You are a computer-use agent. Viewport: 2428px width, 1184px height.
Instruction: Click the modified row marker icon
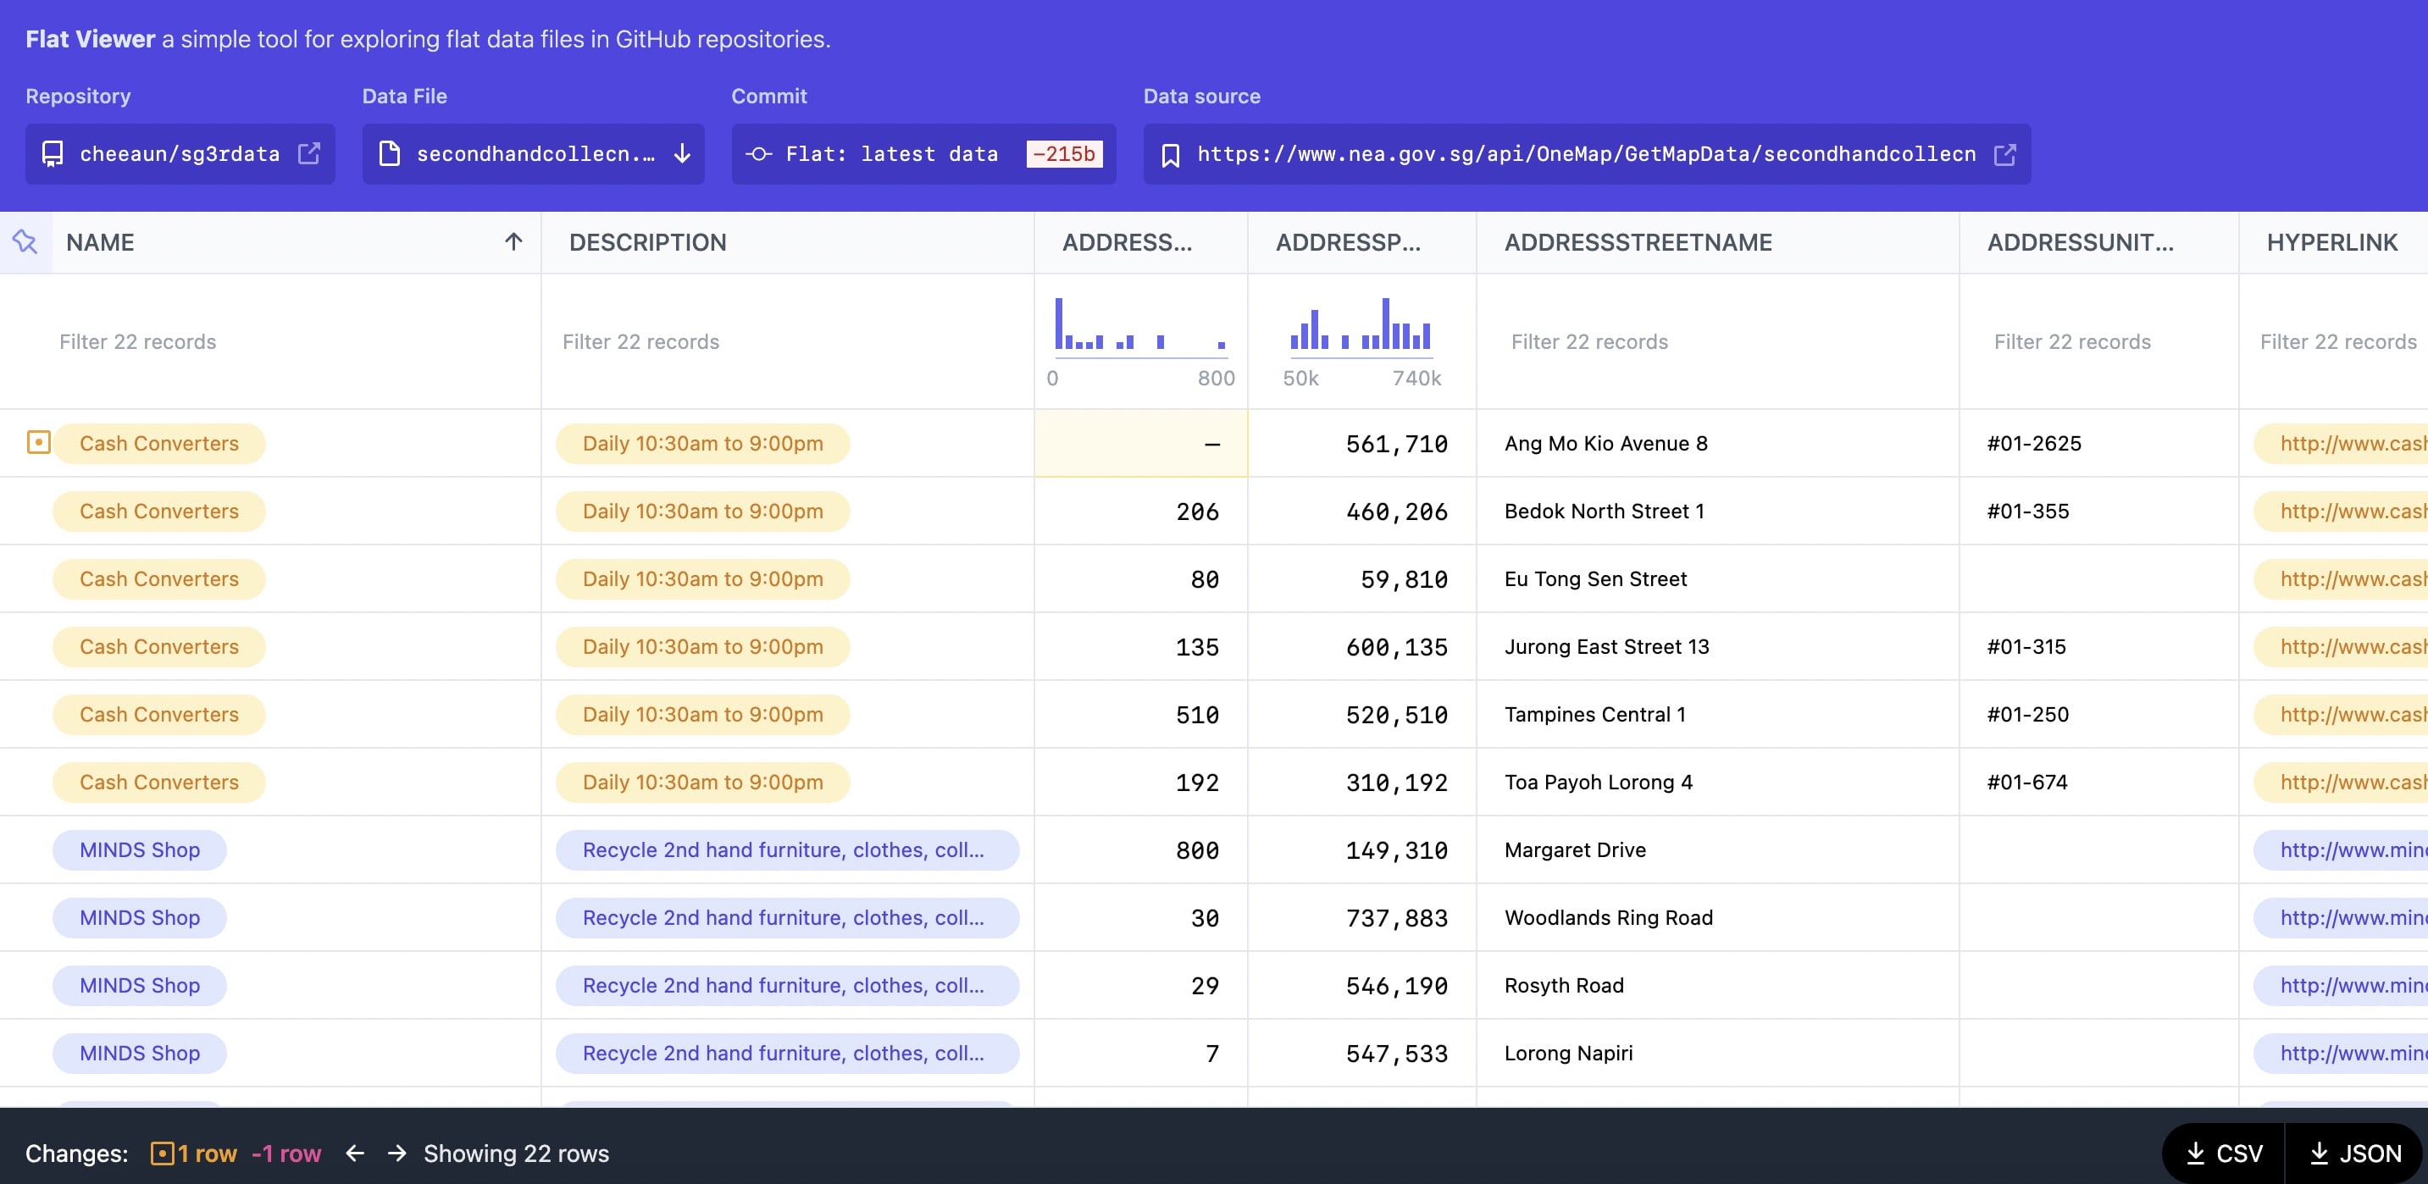point(39,442)
